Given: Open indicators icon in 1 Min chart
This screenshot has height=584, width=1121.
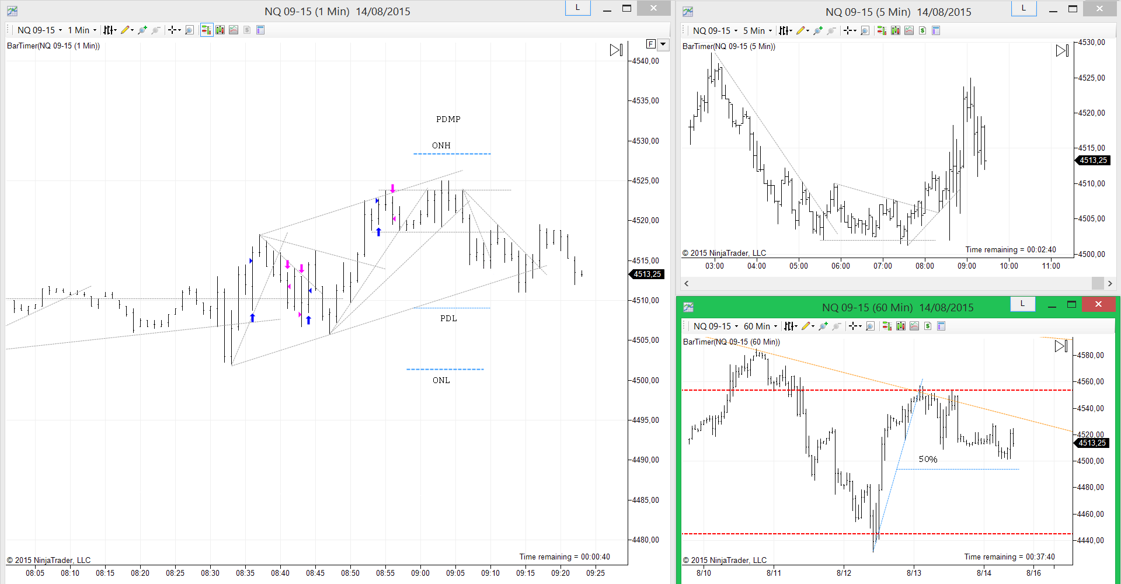Looking at the screenshot, I should [234, 30].
